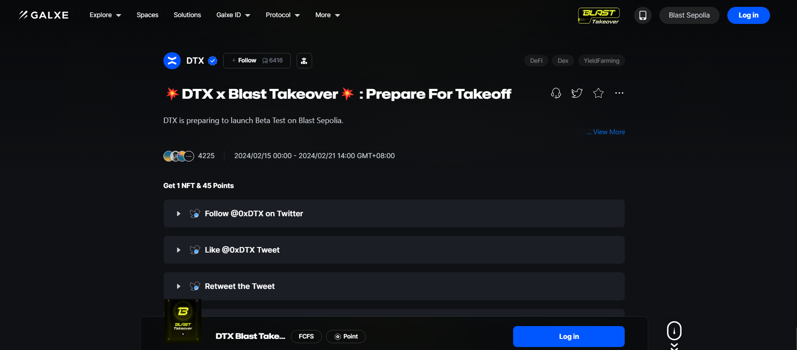Click the leaderboard icon beside Follow

point(304,61)
